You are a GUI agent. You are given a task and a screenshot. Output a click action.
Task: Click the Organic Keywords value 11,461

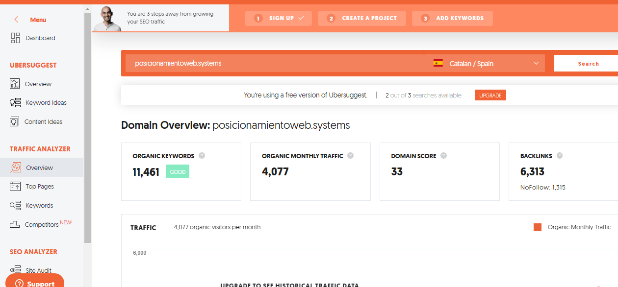point(146,172)
